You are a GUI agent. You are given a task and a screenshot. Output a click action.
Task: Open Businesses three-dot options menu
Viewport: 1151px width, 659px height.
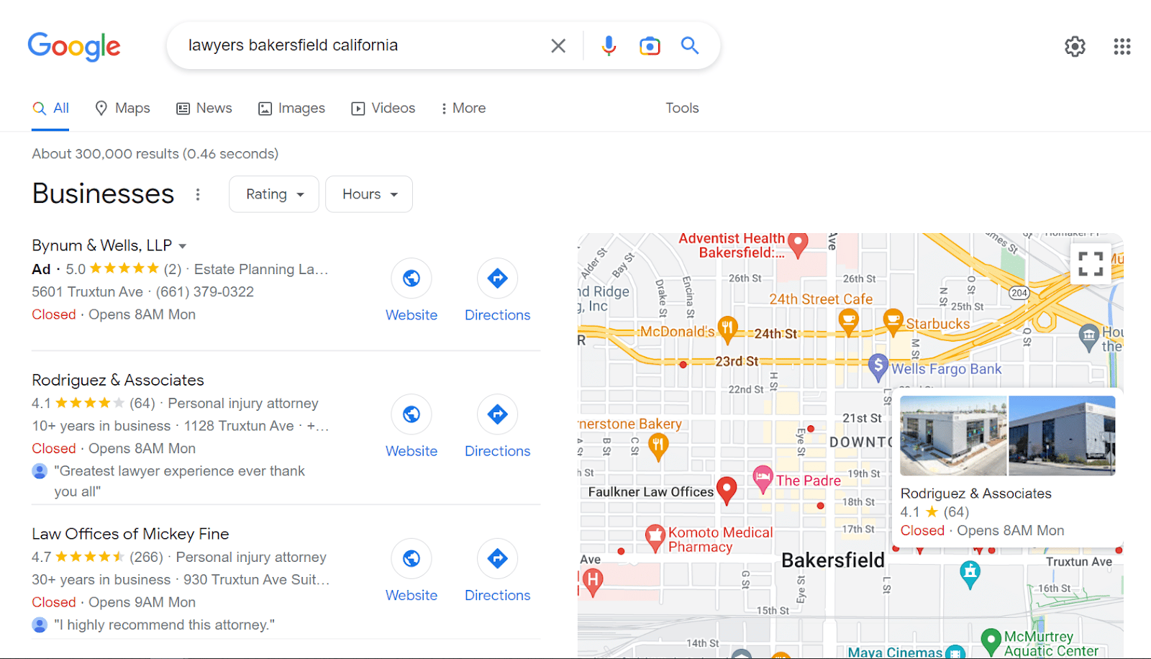pos(198,194)
